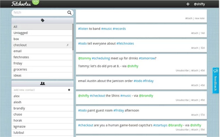
Task: Select contact kgmaize
Action: pos(42,127)
